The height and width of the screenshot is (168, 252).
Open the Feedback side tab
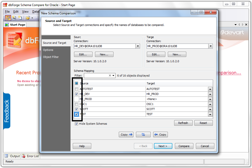[x=7, y=111]
